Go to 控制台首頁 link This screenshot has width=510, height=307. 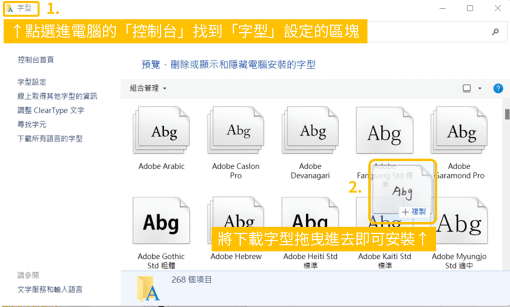(x=36, y=60)
